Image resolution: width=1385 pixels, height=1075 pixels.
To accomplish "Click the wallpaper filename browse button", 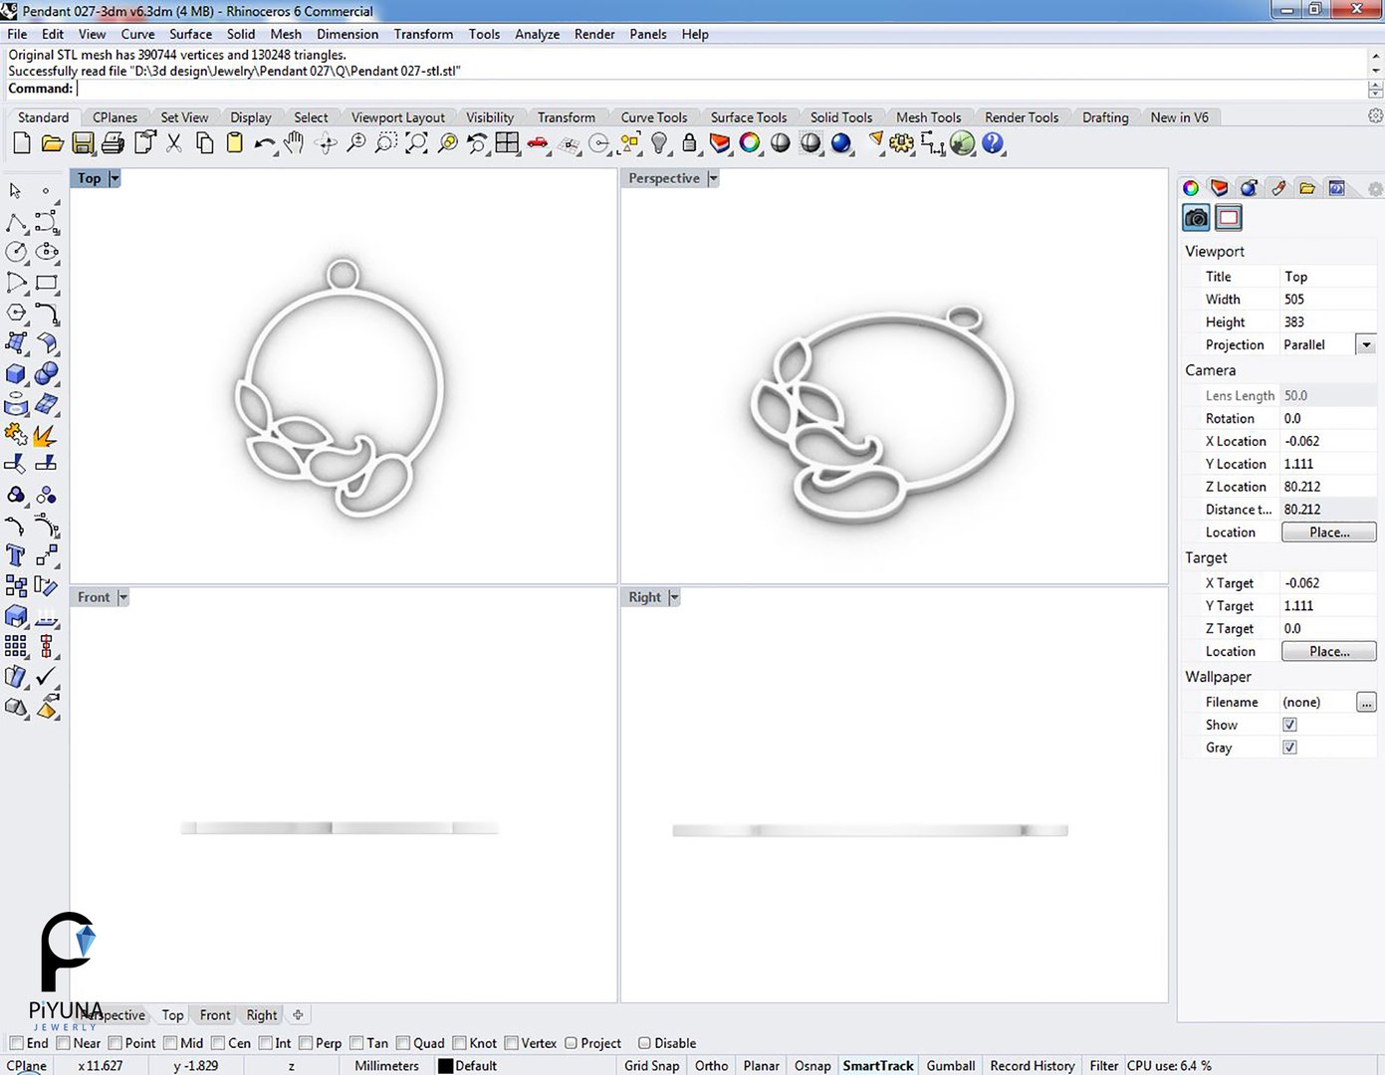I will tap(1366, 702).
